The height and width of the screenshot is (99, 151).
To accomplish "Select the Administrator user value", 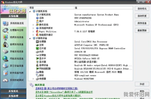I will pyautogui.click(x=82, y=21).
